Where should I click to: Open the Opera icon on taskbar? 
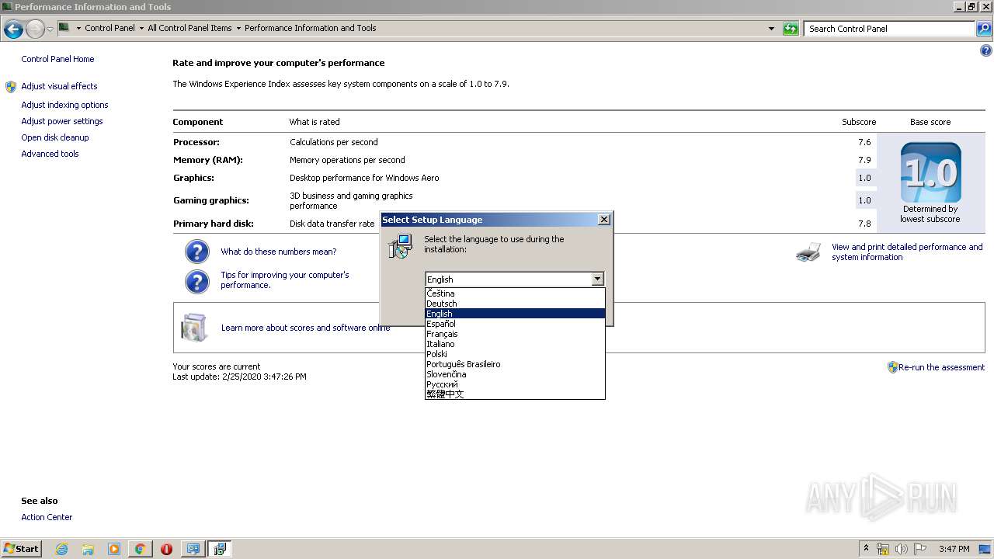(166, 549)
